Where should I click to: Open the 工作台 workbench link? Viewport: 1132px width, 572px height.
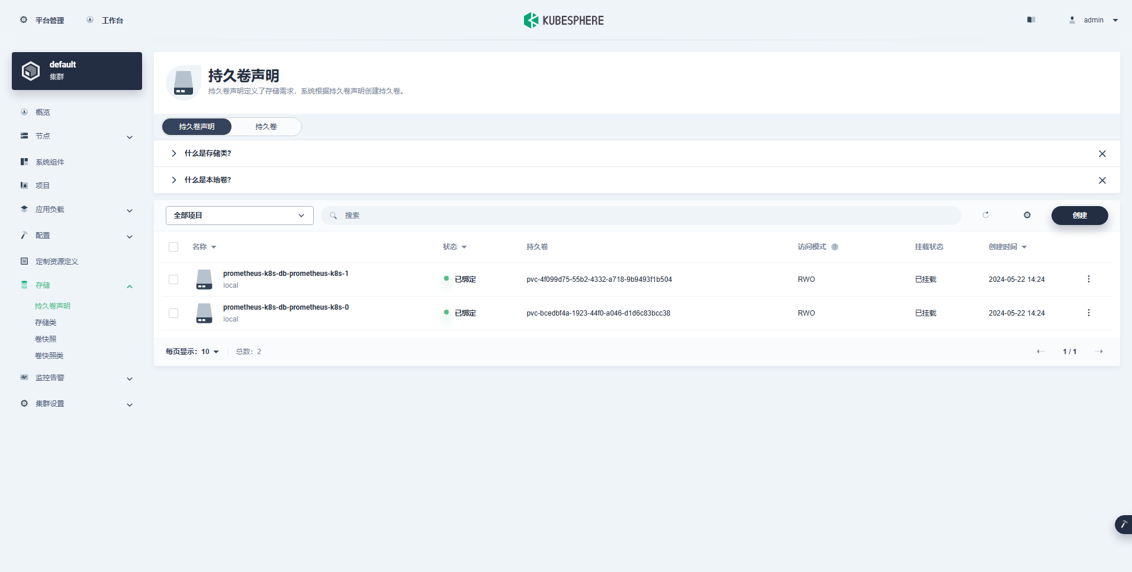point(112,20)
